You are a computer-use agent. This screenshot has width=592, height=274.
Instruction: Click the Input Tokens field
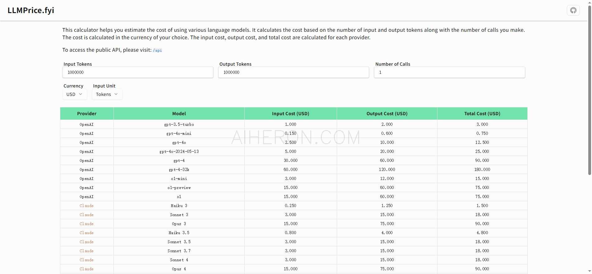pos(138,72)
